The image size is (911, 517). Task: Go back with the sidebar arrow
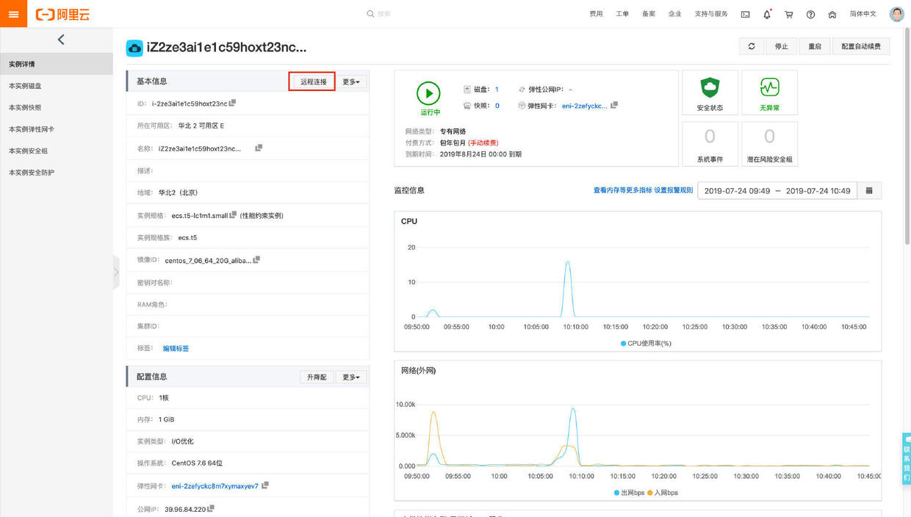pos(61,40)
